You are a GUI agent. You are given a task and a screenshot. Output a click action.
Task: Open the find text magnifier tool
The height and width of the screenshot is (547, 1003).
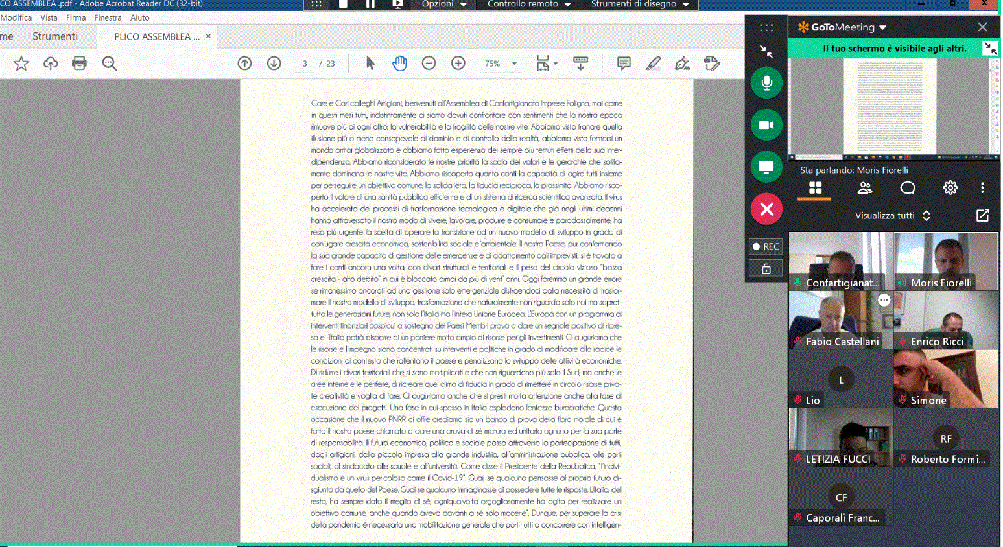pos(110,63)
